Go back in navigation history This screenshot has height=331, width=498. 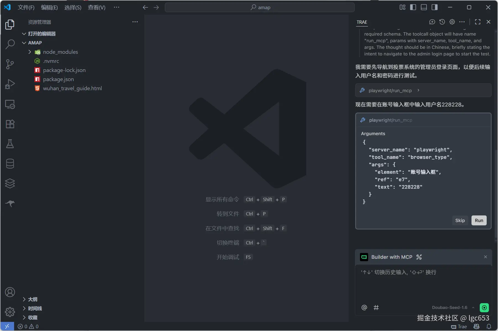[x=145, y=7]
